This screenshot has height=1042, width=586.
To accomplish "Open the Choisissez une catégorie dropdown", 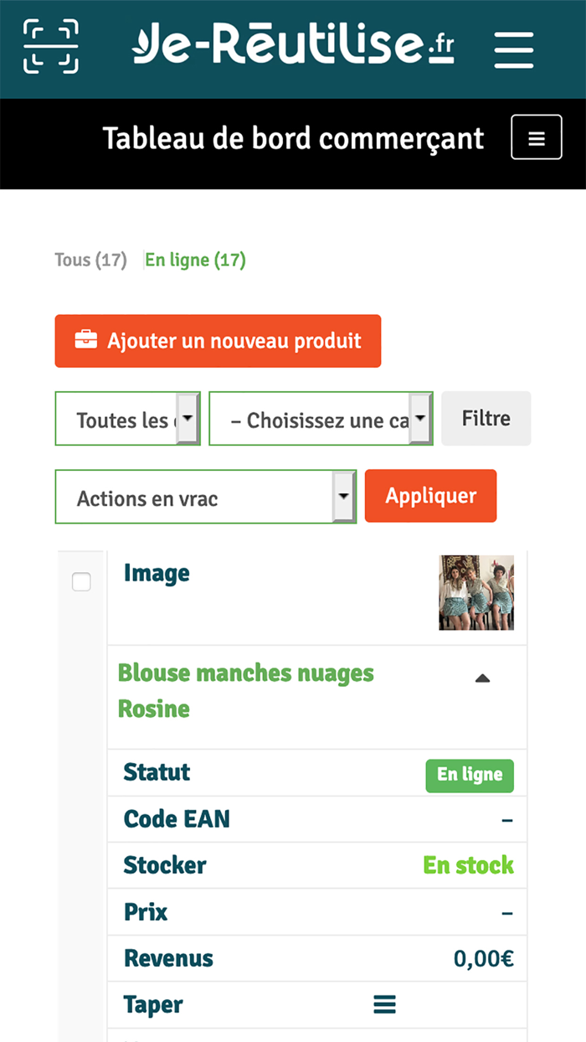I will (321, 419).
